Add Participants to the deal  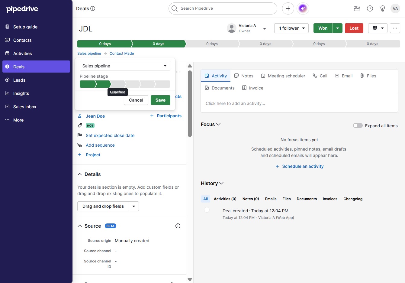166,116
